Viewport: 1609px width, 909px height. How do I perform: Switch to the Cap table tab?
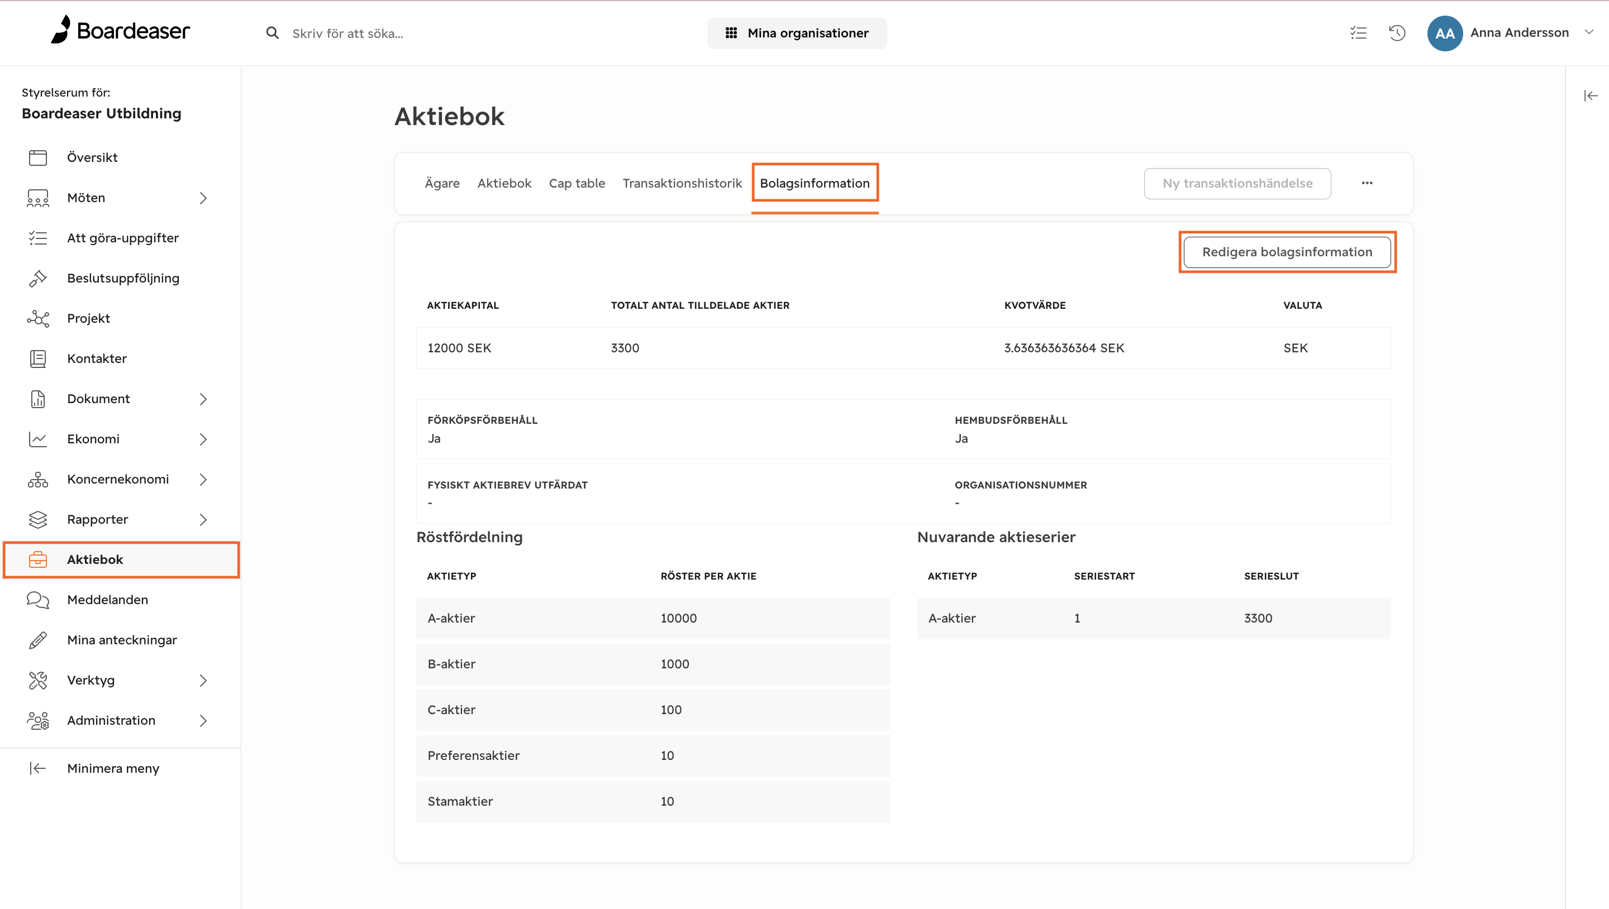click(x=577, y=183)
